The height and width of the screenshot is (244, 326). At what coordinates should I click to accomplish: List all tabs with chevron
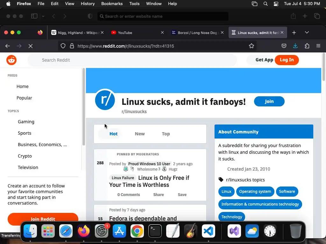click(x=307, y=33)
